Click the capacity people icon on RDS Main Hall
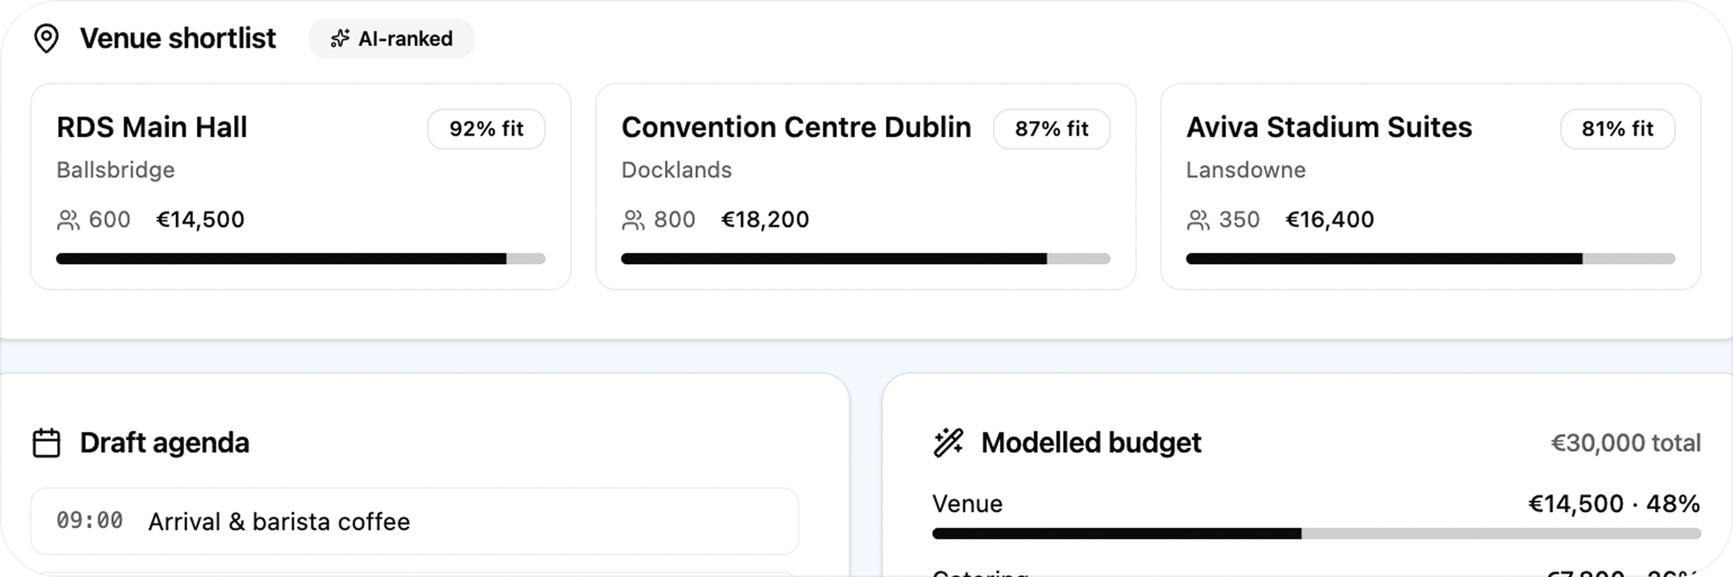Screen dimensions: 1733x577 click(x=69, y=220)
